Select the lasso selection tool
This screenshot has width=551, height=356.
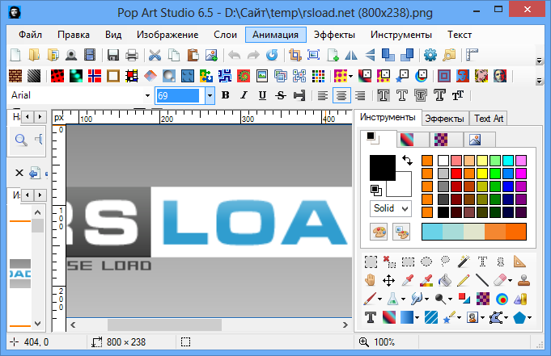445,262
